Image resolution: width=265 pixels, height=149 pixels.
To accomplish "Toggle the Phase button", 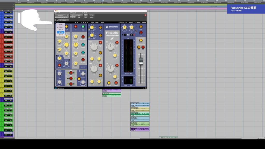I will (141, 27).
